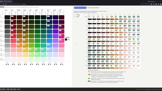Click the browser home icon
The image size is (162, 91).
[6, 4]
